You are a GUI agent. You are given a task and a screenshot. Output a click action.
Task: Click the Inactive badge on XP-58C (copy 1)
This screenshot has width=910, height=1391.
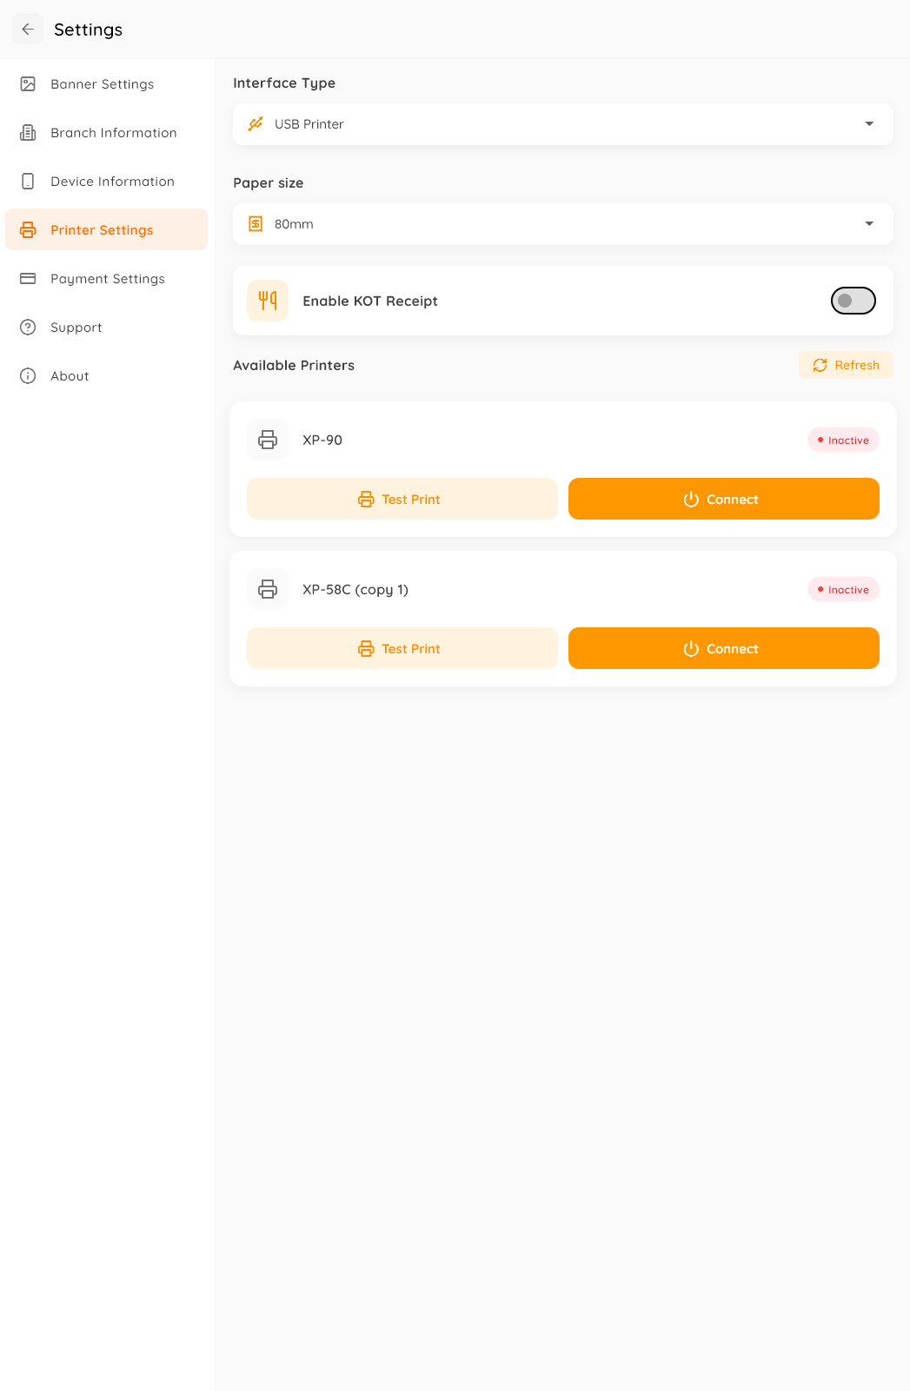tap(842, 589)
